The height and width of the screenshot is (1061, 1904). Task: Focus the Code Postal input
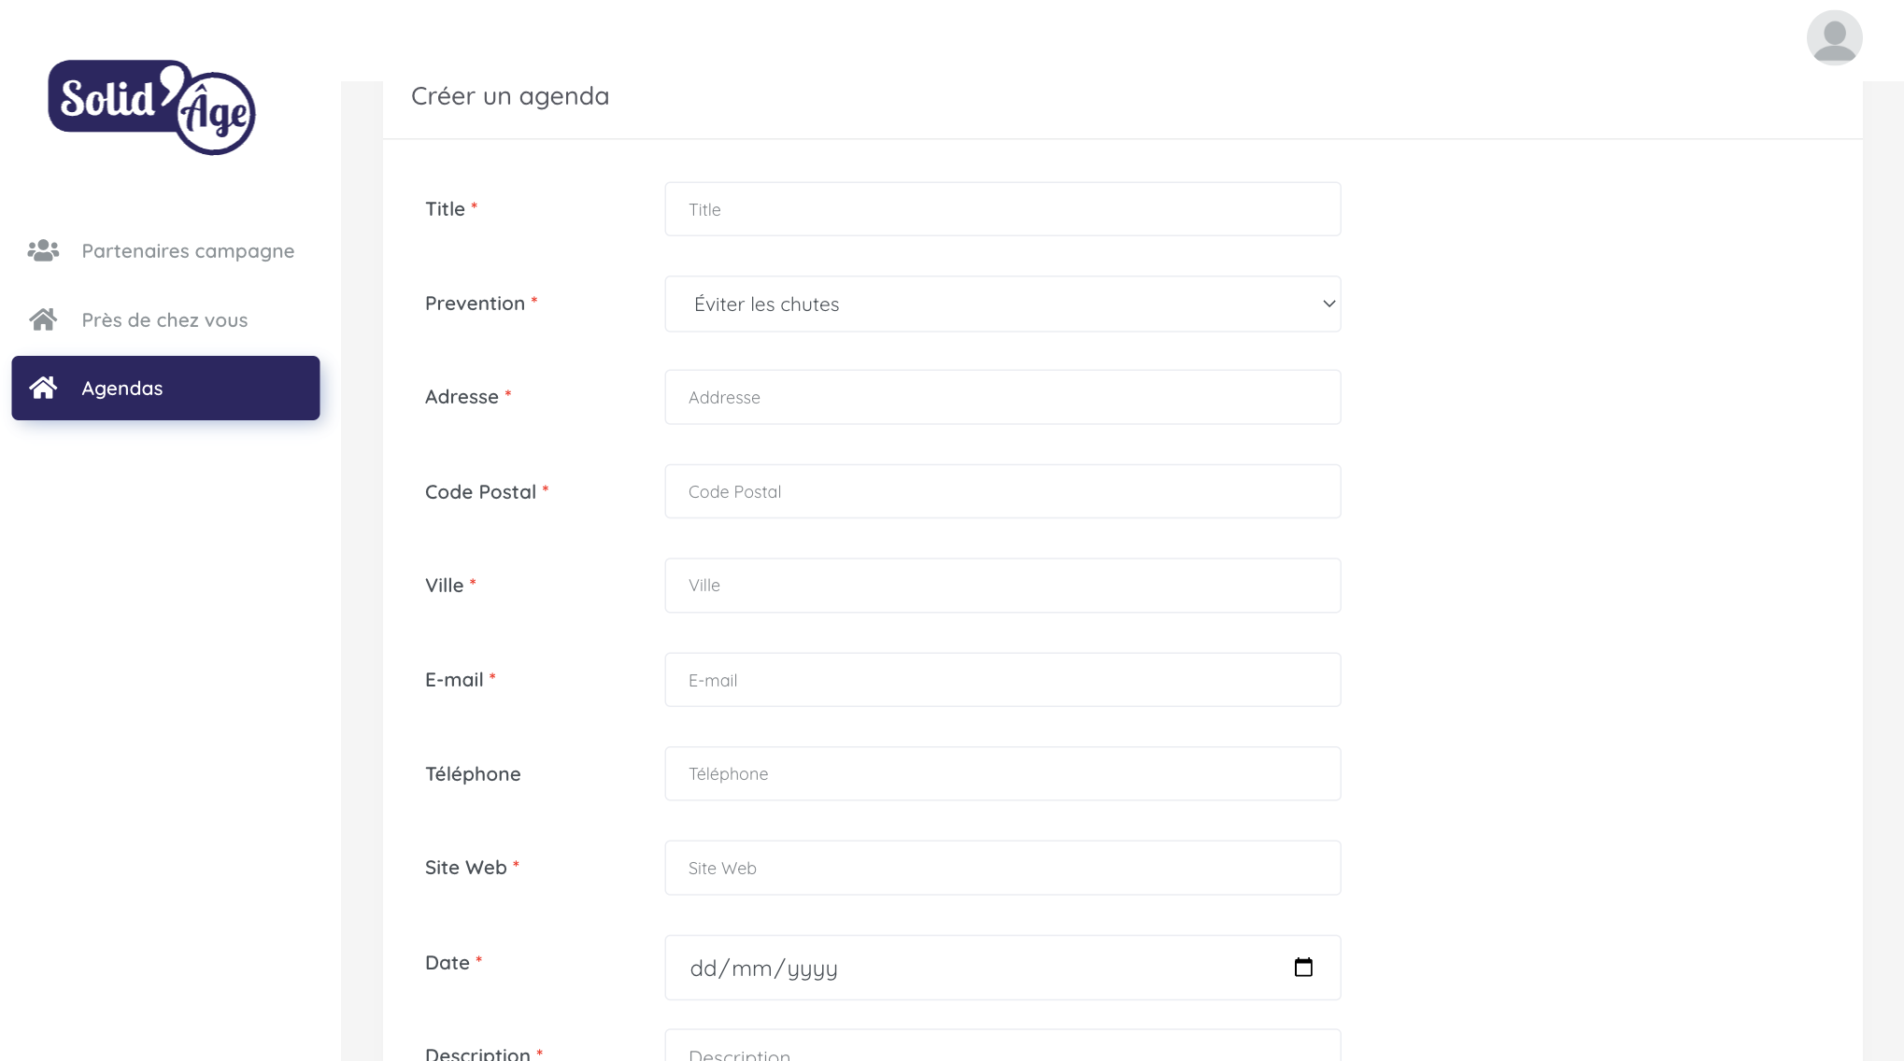coord(1002,491)
